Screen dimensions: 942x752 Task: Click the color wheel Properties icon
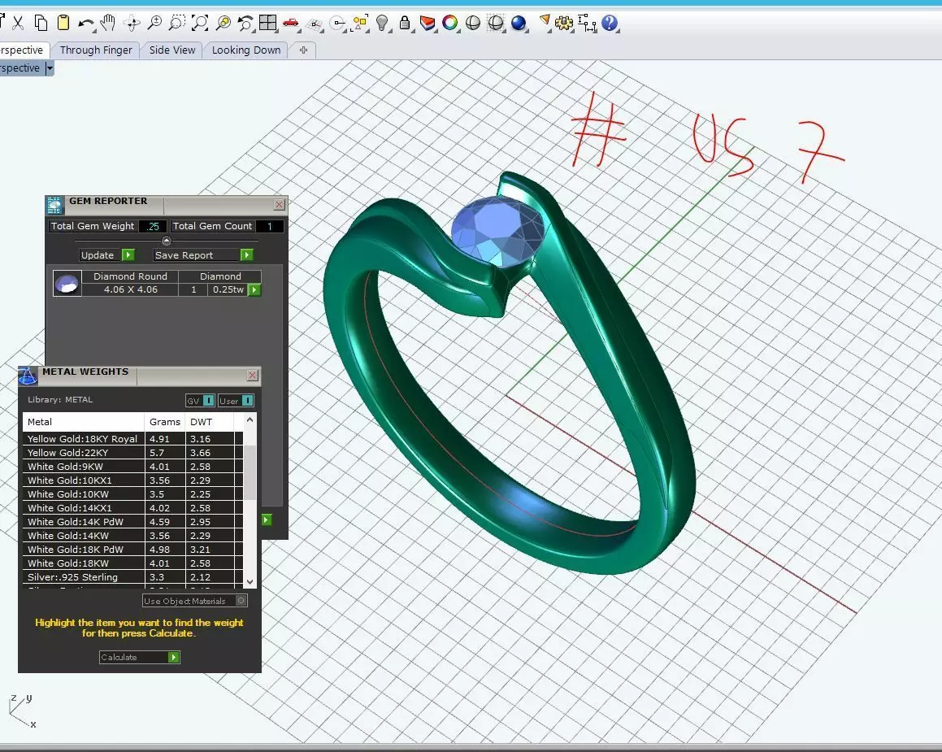coord(449,23)
